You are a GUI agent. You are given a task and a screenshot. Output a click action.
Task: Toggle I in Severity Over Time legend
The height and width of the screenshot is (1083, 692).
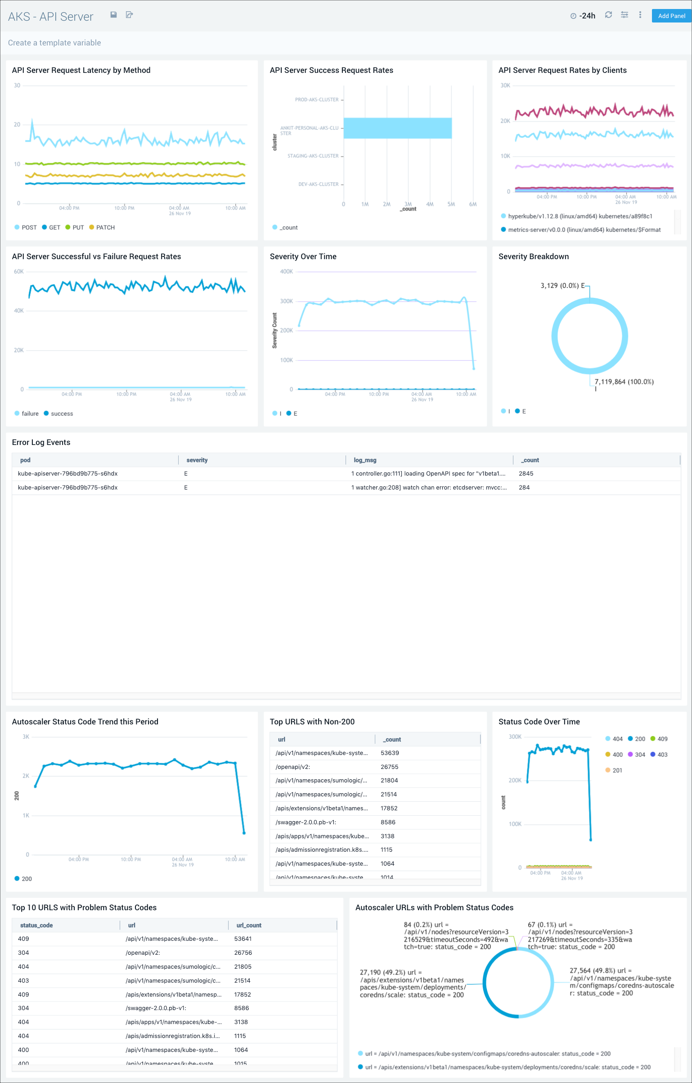coord(277,413)
